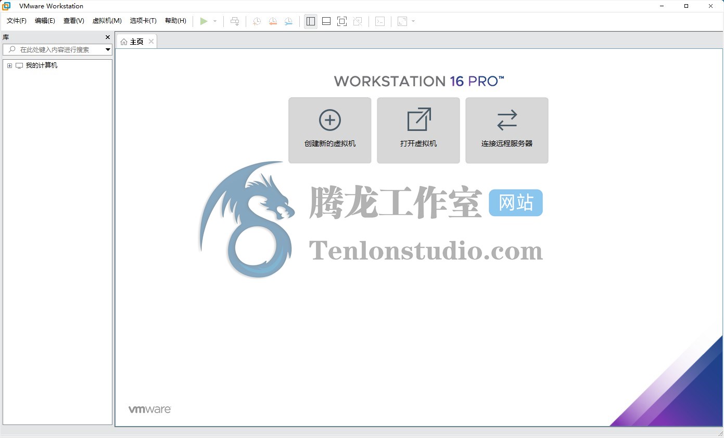The width and height of the screenshot is (724, 438).
Task: Open the 查看(V) menu
Action: coord(74,21)
